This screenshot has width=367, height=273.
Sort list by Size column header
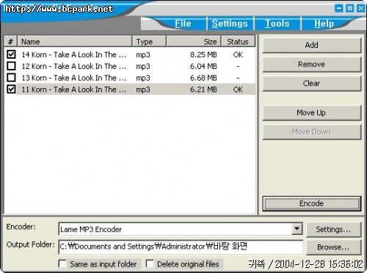[x=194, y=41]
